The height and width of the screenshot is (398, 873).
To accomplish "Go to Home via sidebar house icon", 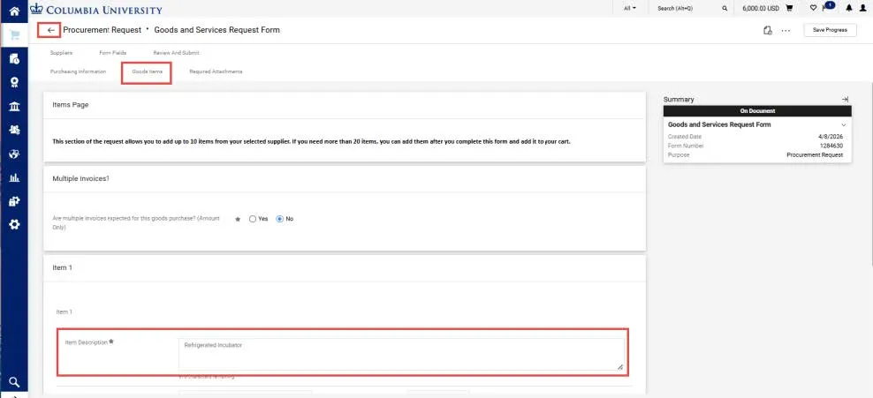I will pyautogui.click(x=14, y=11).
